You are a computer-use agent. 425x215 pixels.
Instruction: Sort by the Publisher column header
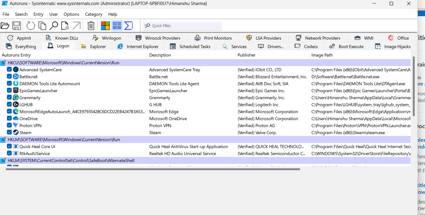point(272,55)
